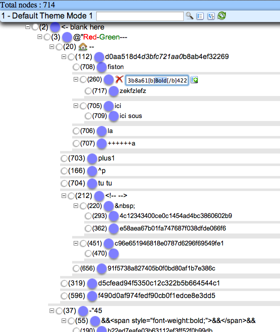Click the collapse-all list icon in toolbar
The width and height of the screenshot is (280, 332).
[200, 16]
